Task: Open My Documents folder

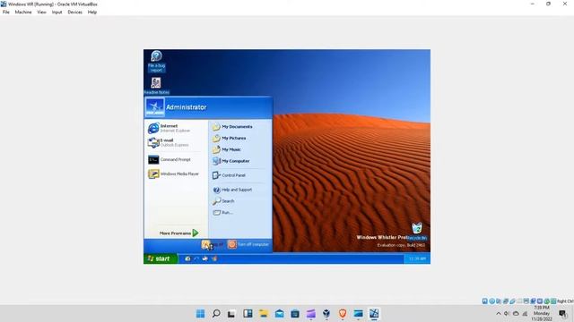Action: (x=232, y=127)
